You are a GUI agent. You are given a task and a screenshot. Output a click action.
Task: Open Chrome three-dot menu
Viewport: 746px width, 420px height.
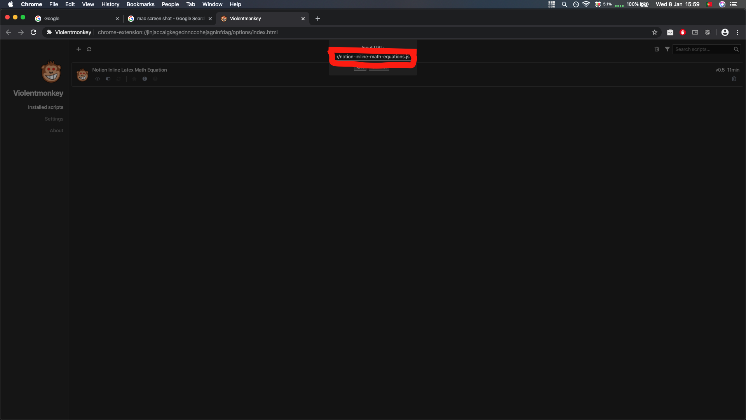pyautogui.click(x=737, y=32)
